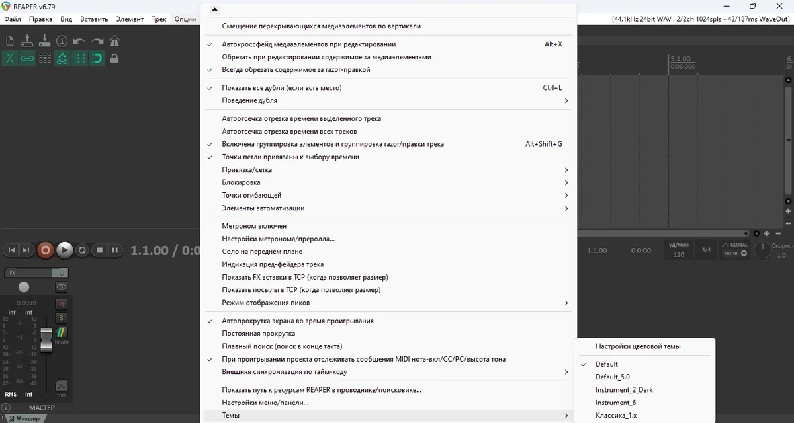This screenshot has height=423, width=794.
Task: Click the Save Project download-arrow icon
Action: (44, 41)
